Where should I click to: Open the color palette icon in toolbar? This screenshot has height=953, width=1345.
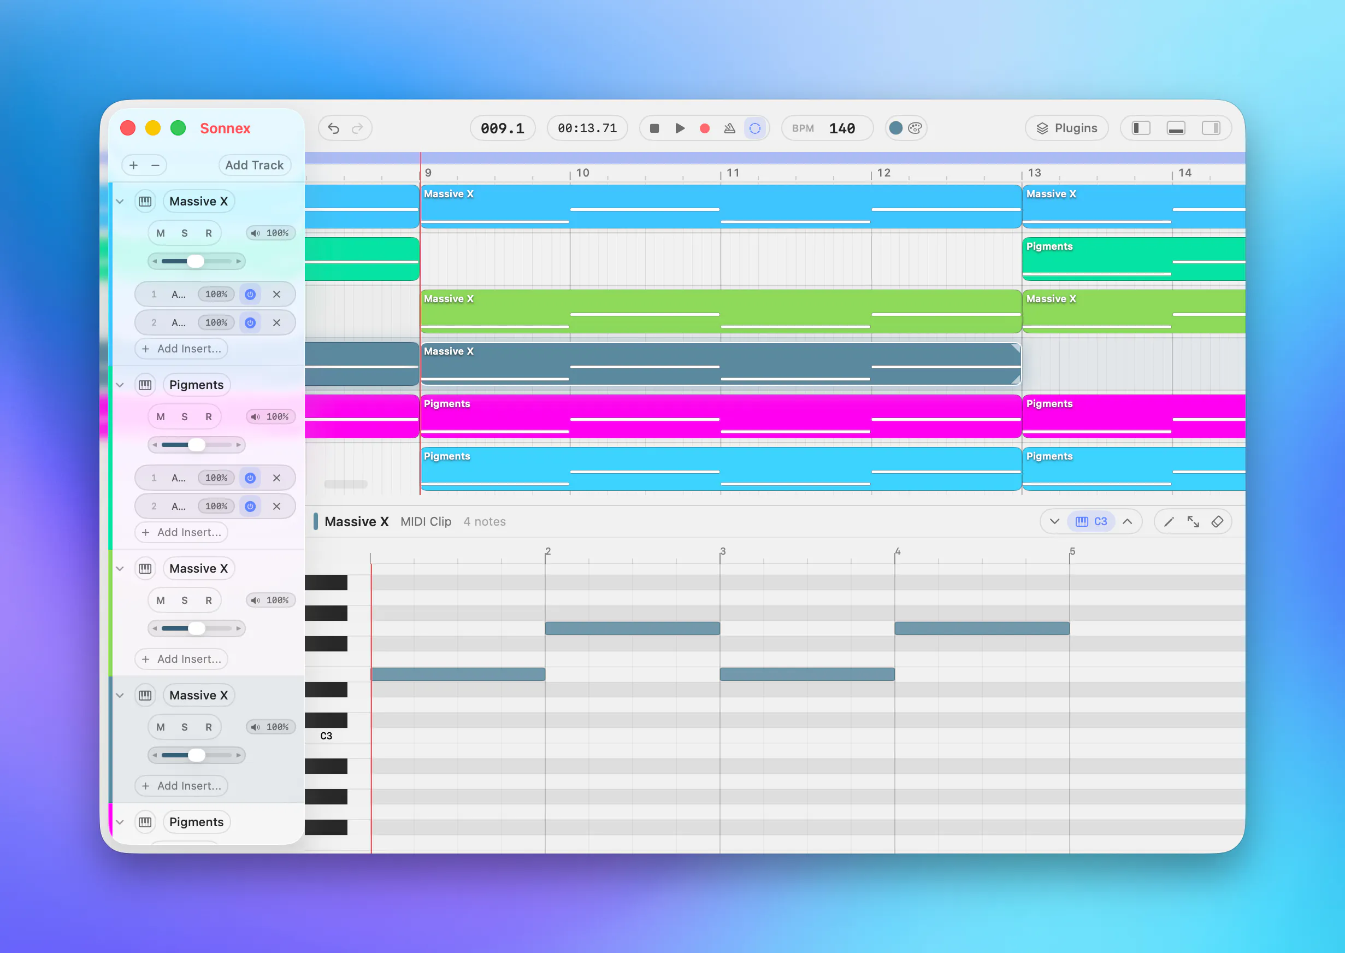click(915, 128)
